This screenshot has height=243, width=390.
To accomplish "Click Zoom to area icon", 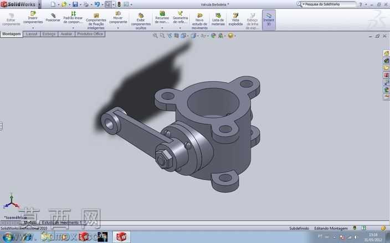I will pos(162,36).
